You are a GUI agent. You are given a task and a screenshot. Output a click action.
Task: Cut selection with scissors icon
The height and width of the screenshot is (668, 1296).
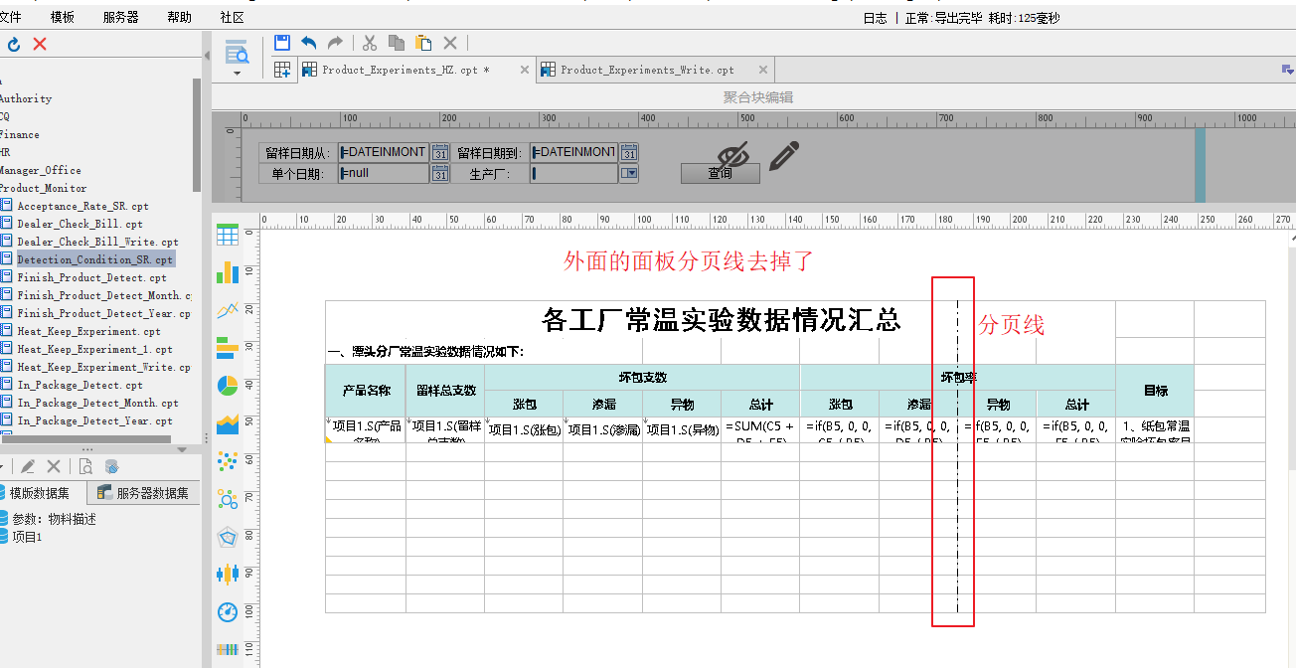coord(370,43)
